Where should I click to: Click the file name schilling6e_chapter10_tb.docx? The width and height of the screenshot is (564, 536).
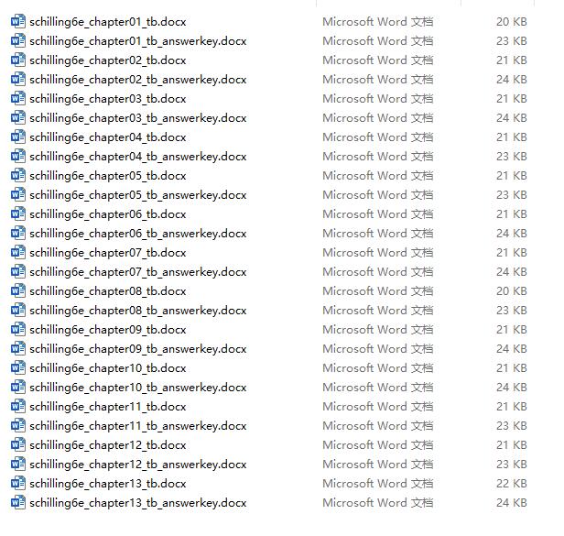(x=108, y=368)
